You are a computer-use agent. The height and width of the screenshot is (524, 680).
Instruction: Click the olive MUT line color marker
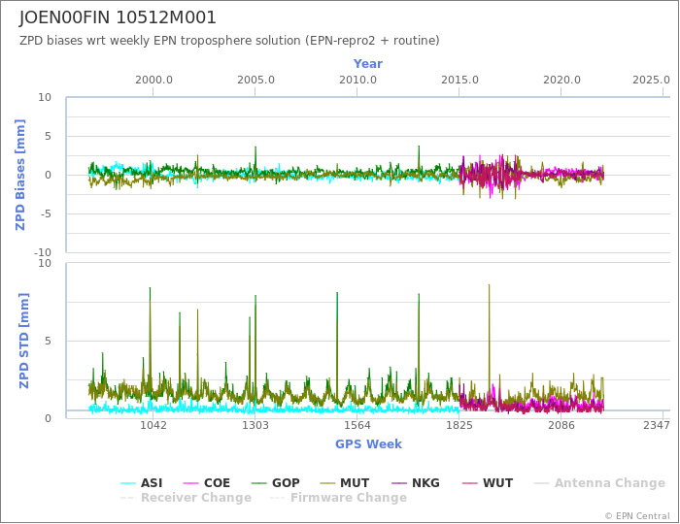point(328,483)
